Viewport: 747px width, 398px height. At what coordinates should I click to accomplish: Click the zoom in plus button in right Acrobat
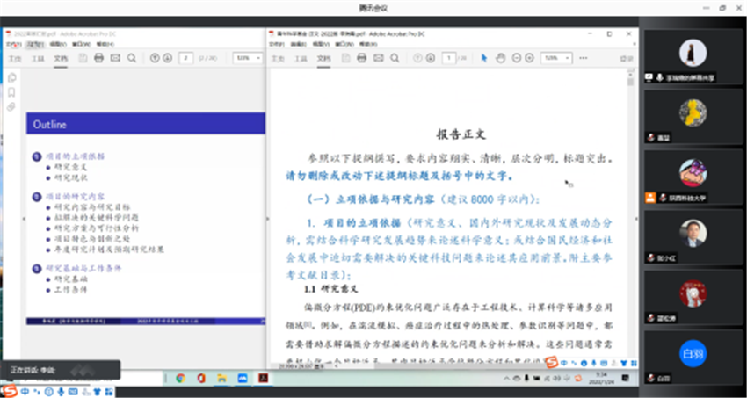point(531,58)
